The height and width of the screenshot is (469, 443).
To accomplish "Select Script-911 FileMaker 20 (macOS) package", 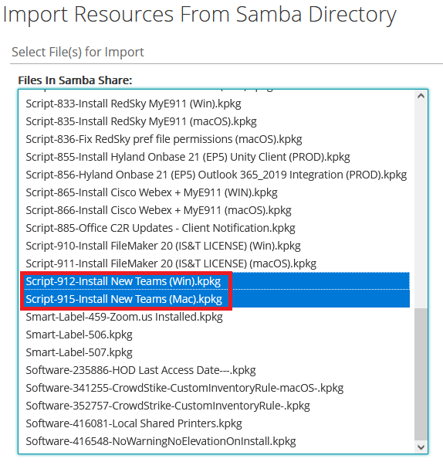I will [218, 263].
